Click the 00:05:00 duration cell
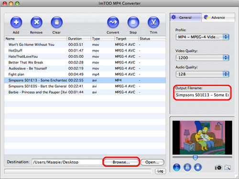Viewport: 239px width, 179px height. (x=76, y=56)
